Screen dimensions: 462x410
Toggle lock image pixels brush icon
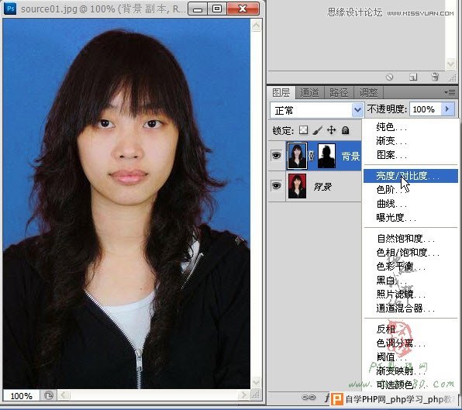pos(318,130)
